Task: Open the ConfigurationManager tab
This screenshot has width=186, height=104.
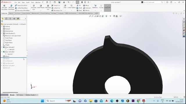Action: coord(10,18)
